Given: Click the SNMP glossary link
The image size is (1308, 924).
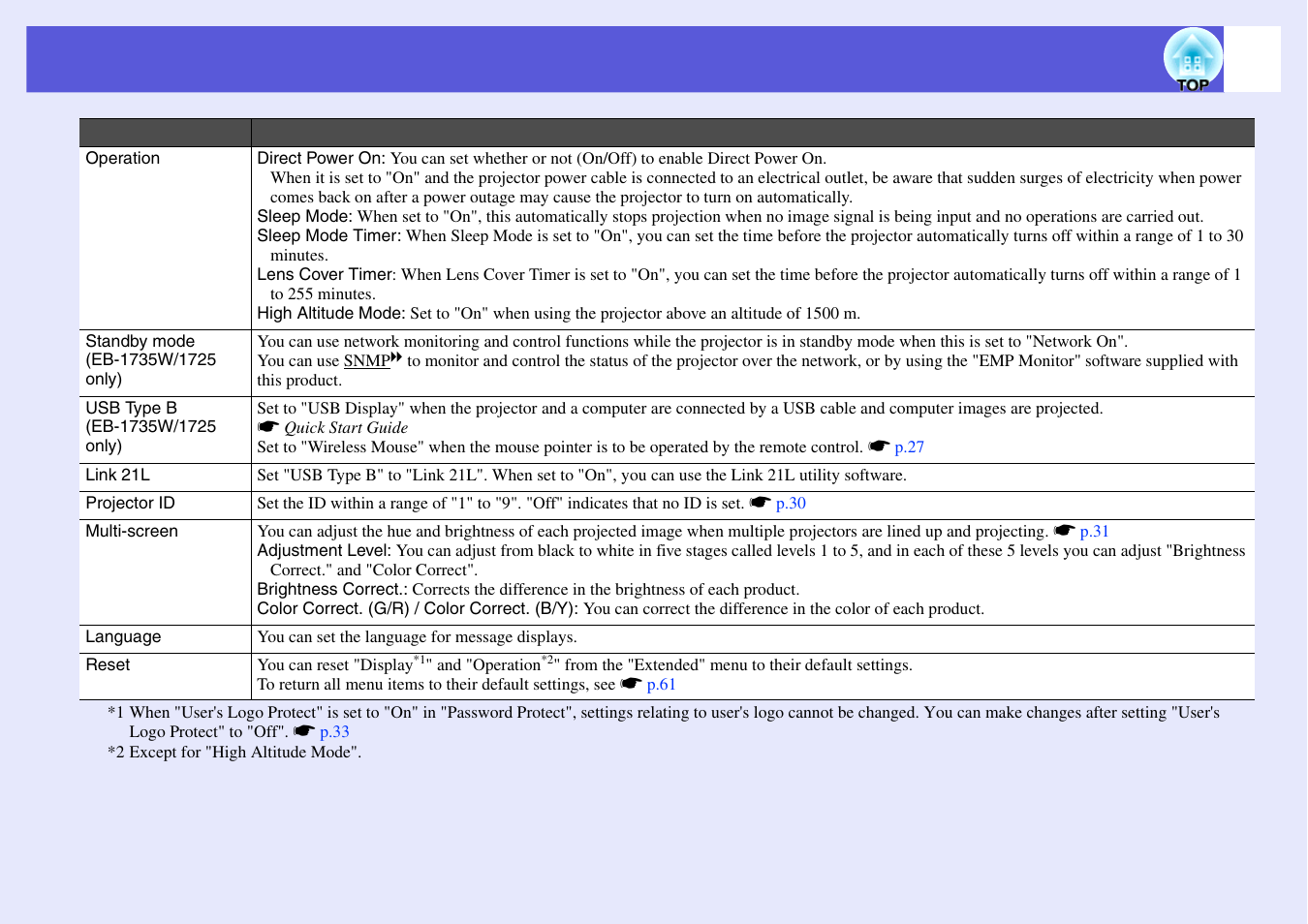Looking at the screenshot, I should [366, 361].
